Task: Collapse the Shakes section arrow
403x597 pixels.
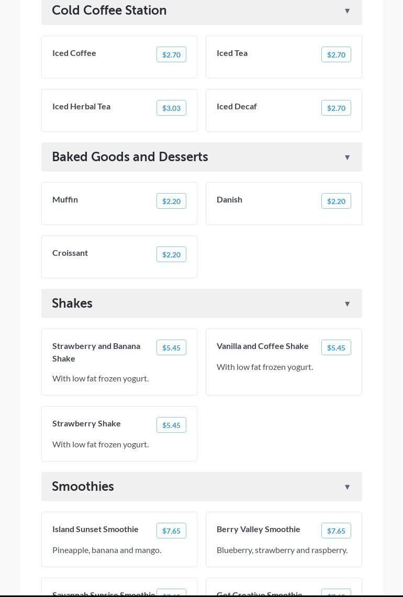Action: (x=347, y=304)
